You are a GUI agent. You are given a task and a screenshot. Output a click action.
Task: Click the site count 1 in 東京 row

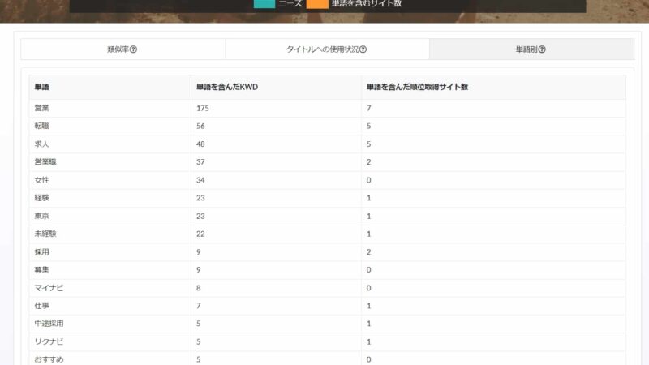[369, 216]
